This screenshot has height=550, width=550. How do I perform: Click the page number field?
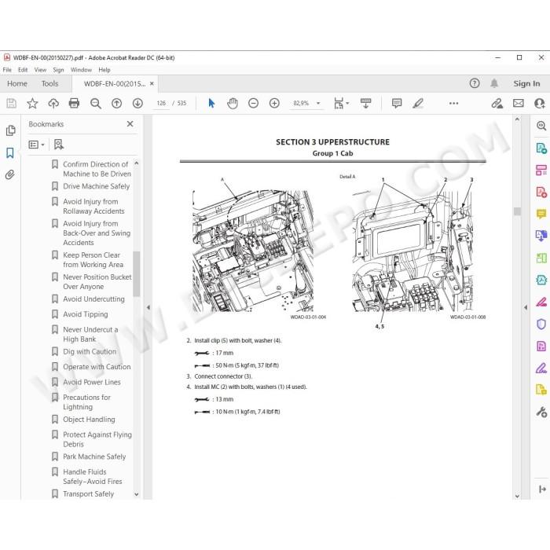pos(161,103)
